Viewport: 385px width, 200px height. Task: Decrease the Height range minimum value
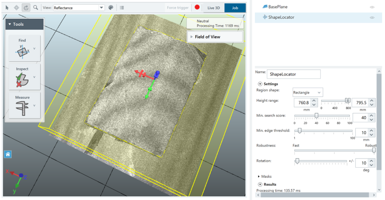tap(314, 105)
